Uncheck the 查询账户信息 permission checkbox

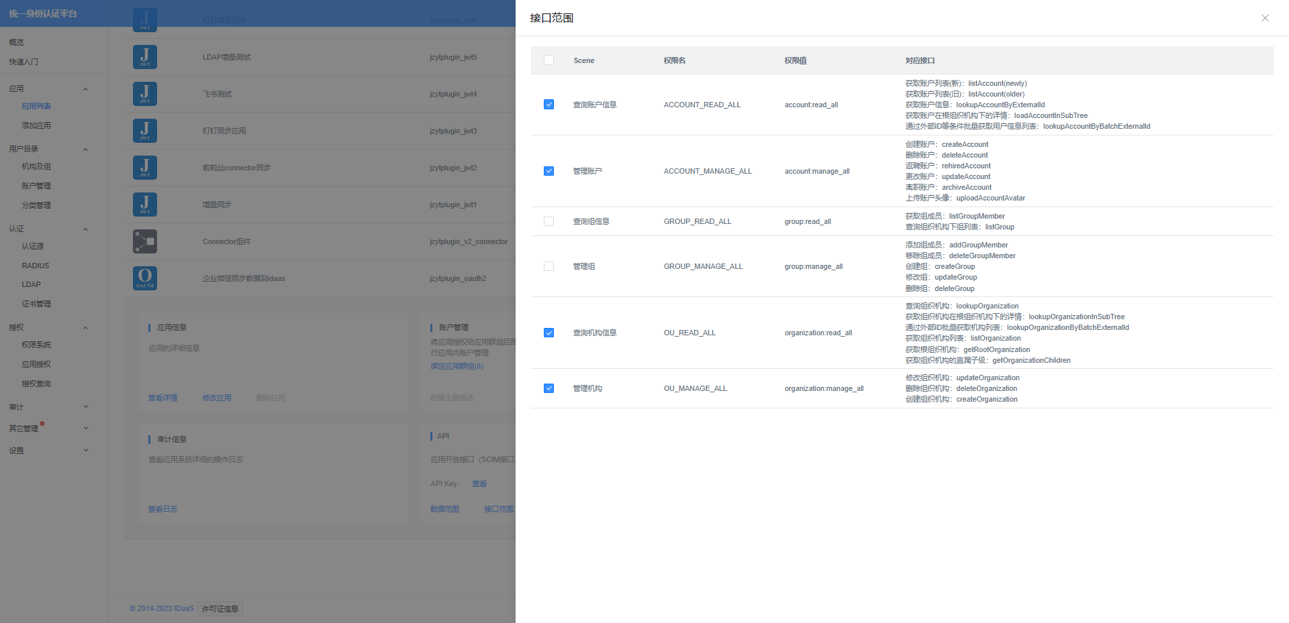click(548, 105)
